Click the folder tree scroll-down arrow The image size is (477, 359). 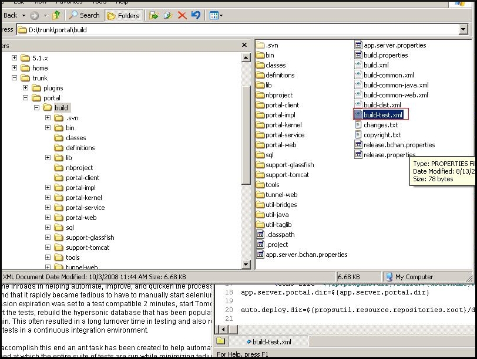(246, 265)
